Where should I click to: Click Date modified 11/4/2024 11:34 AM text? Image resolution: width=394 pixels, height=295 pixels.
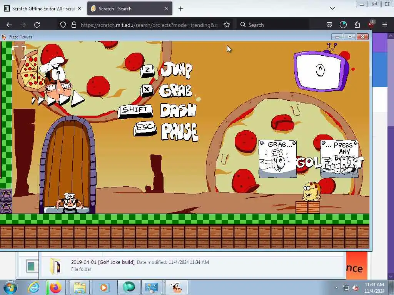pos(173,262)
